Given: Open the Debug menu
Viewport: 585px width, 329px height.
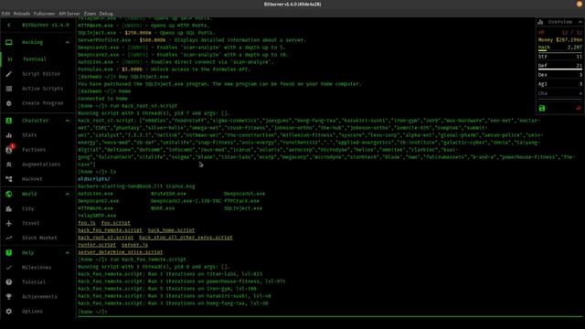Looking at the screenshot, I should pyautogui.click(x=106, y=14).
